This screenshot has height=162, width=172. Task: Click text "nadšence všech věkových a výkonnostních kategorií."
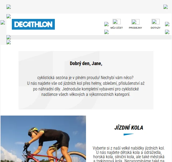[x=86, y=94]
